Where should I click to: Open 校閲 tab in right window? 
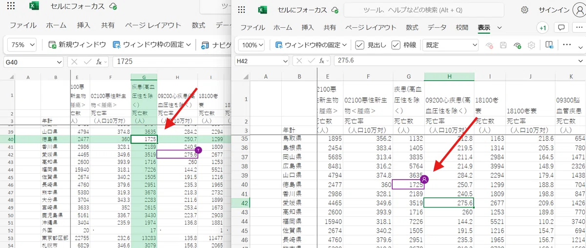[x=462, y=28]
